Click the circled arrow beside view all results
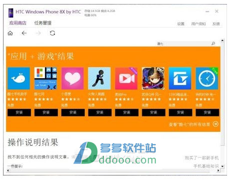 tap(216, 124)
